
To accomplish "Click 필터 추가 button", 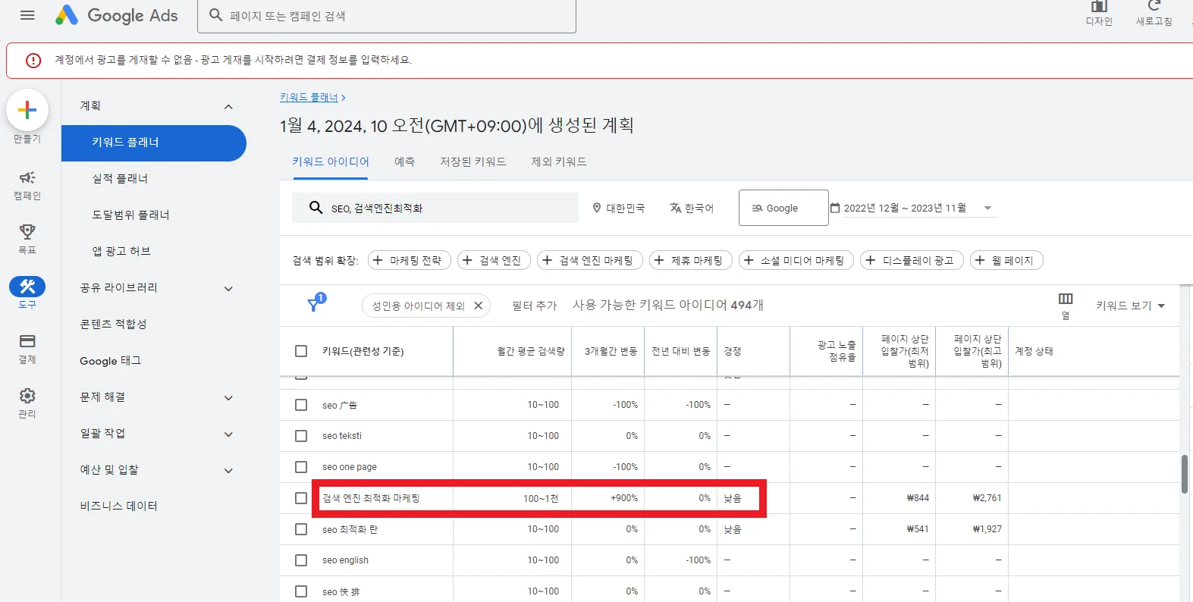I will (534, 306).
